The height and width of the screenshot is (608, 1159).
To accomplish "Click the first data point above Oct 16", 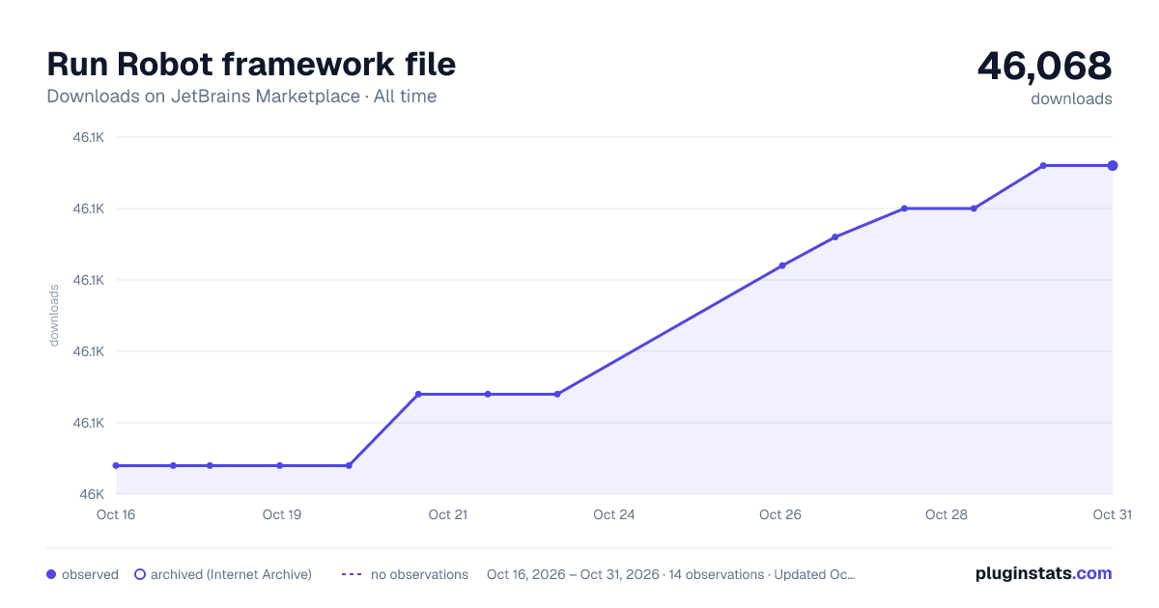I will click(x=116, y=465).
